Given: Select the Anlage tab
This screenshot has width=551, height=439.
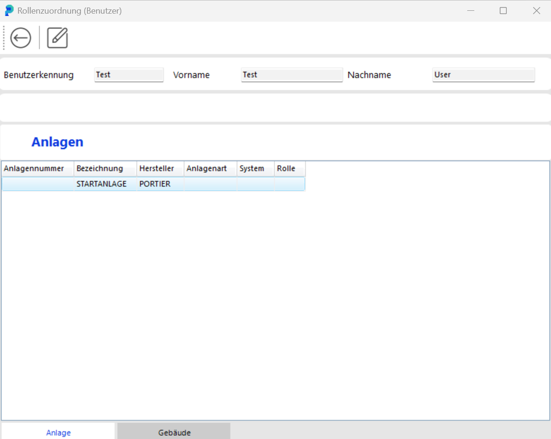Looking at the screenshot, I should point(57,432).
